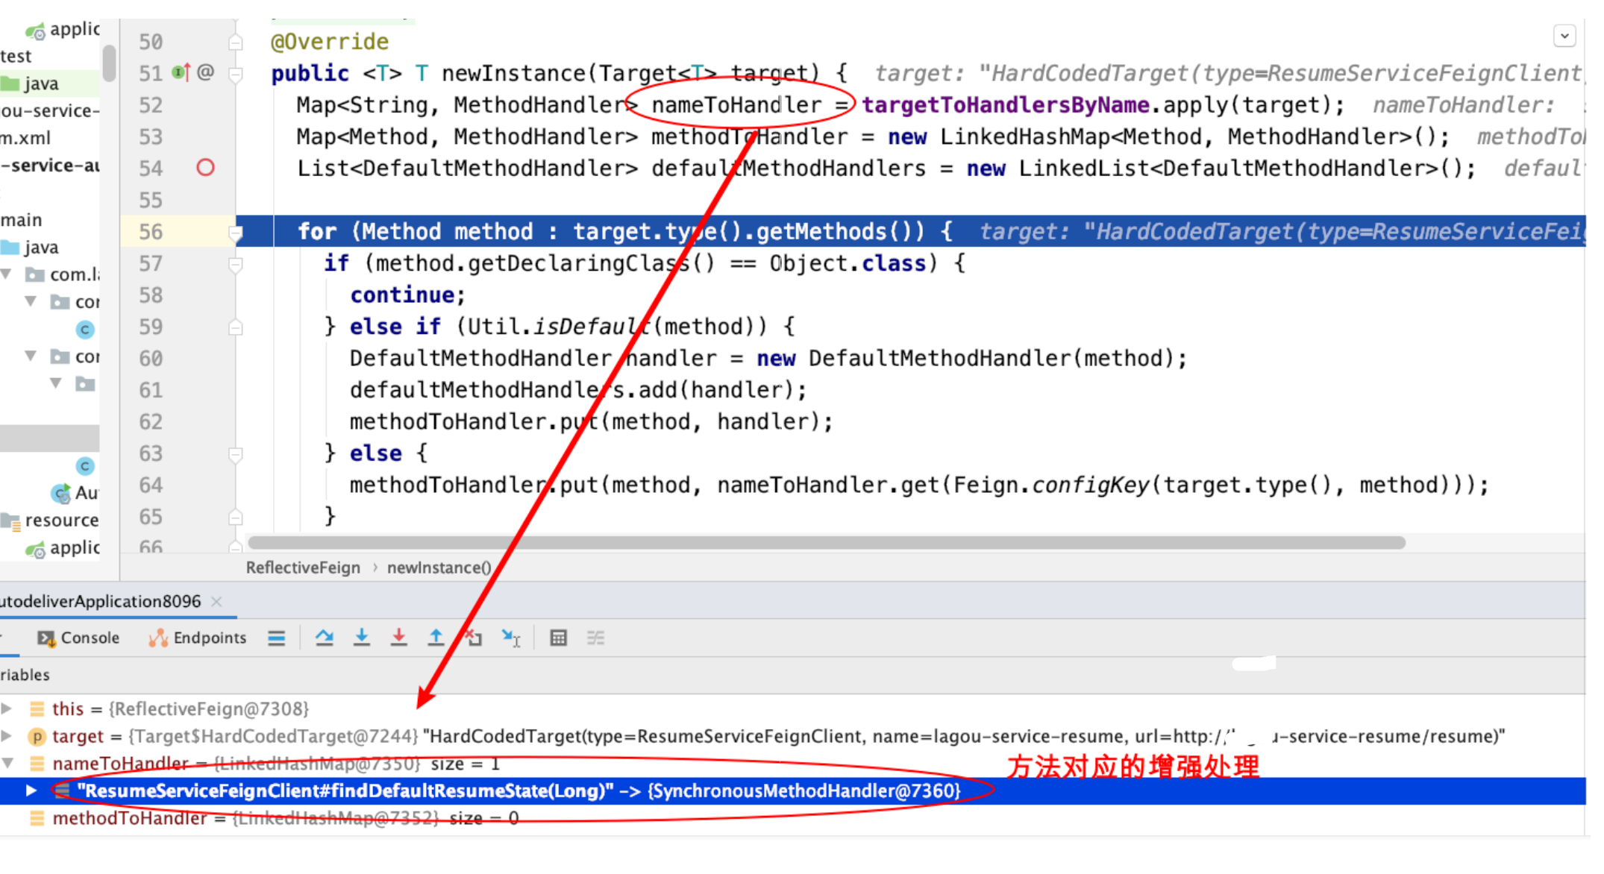Viewport: 1604px width, 874px height.
Task: Collapse the nameToHandler variable node
Action: coord(7,763)
